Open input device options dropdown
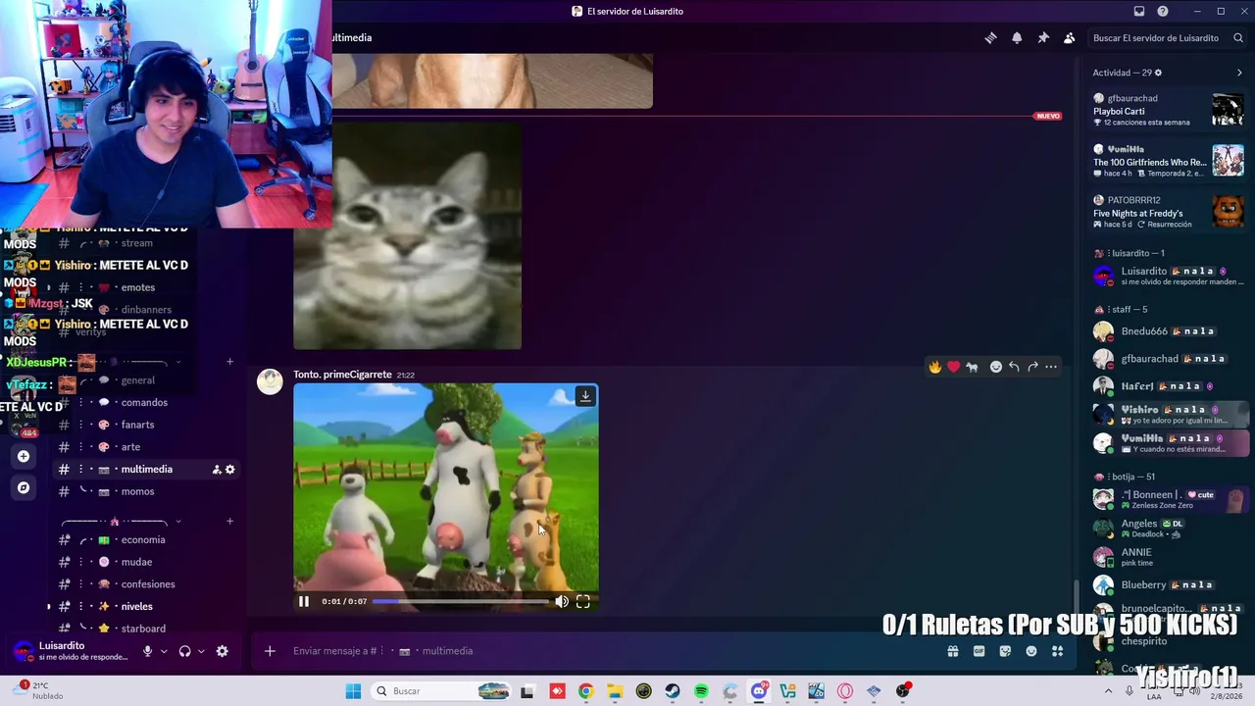 point(164,651)
